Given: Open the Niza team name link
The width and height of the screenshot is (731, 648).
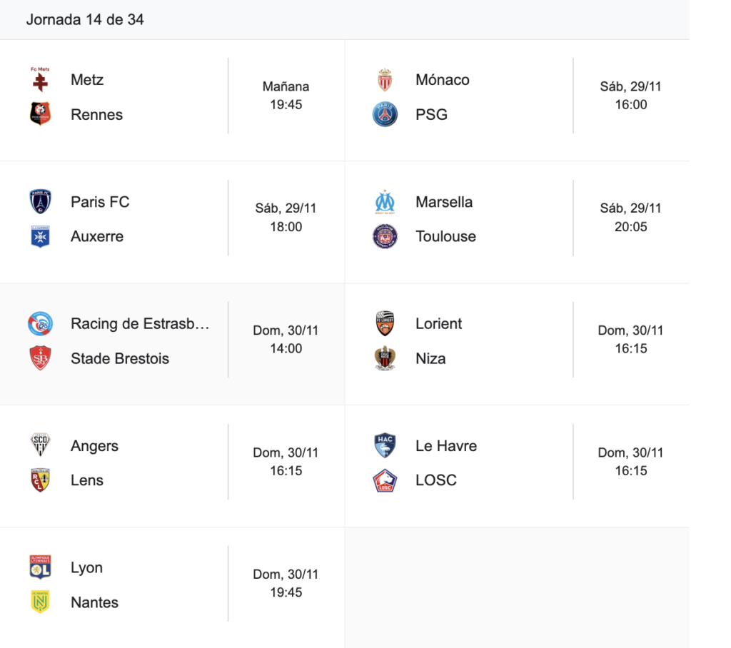Looking at the screenshot, I should pos(430,358).
